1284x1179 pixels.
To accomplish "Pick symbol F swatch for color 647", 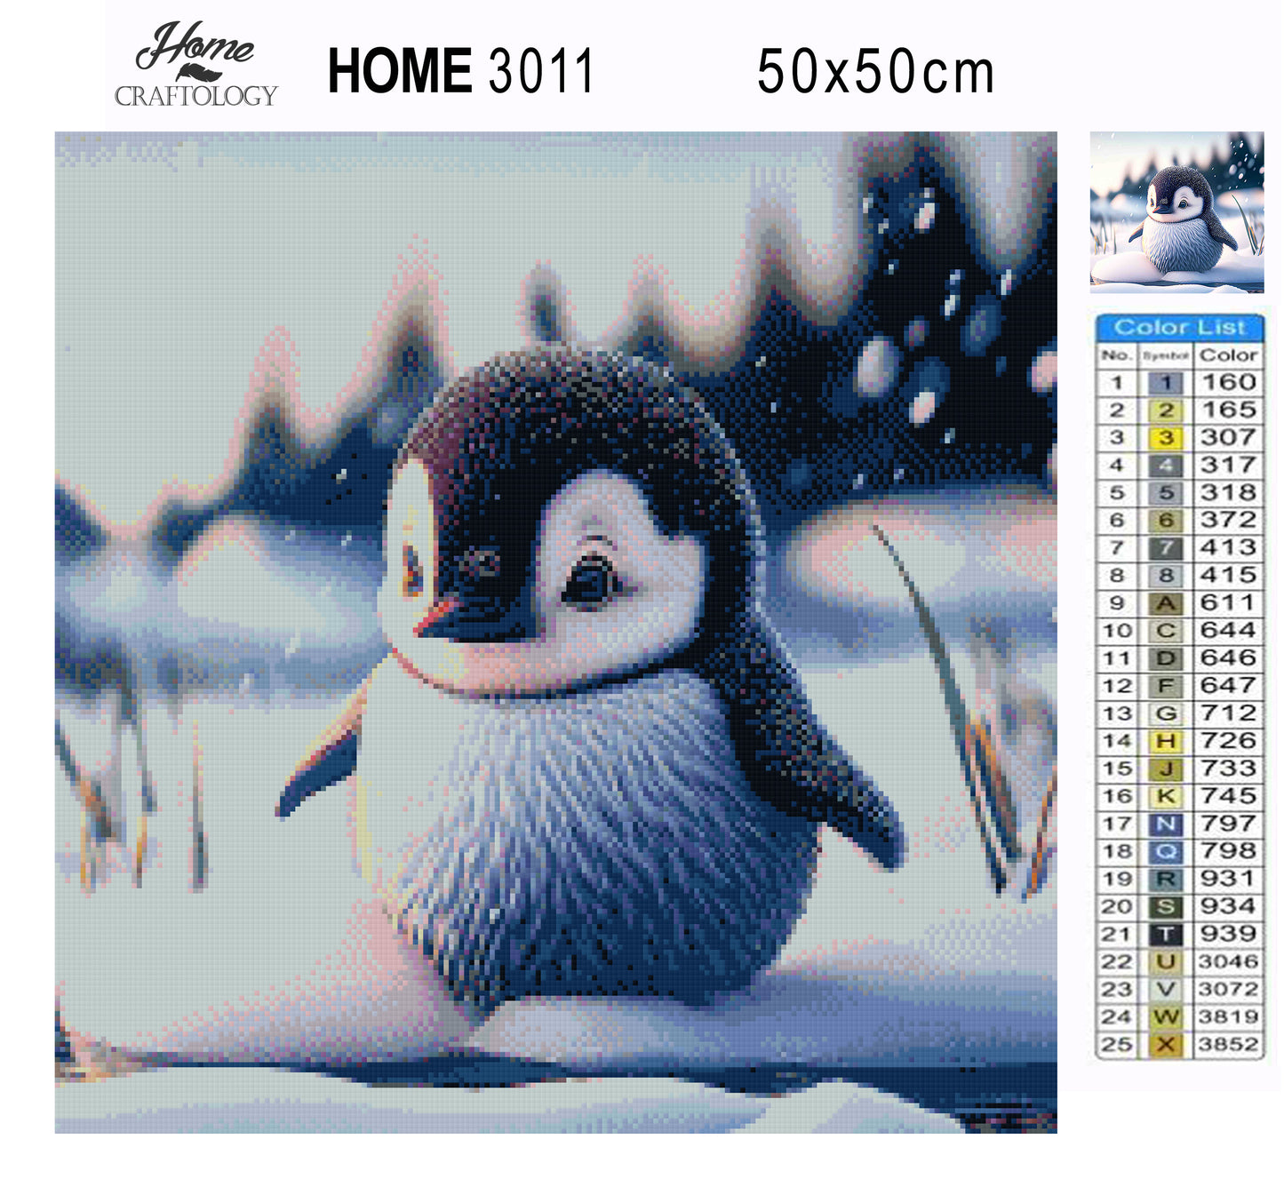I will pyautogui.click(x=1166, y=686).
